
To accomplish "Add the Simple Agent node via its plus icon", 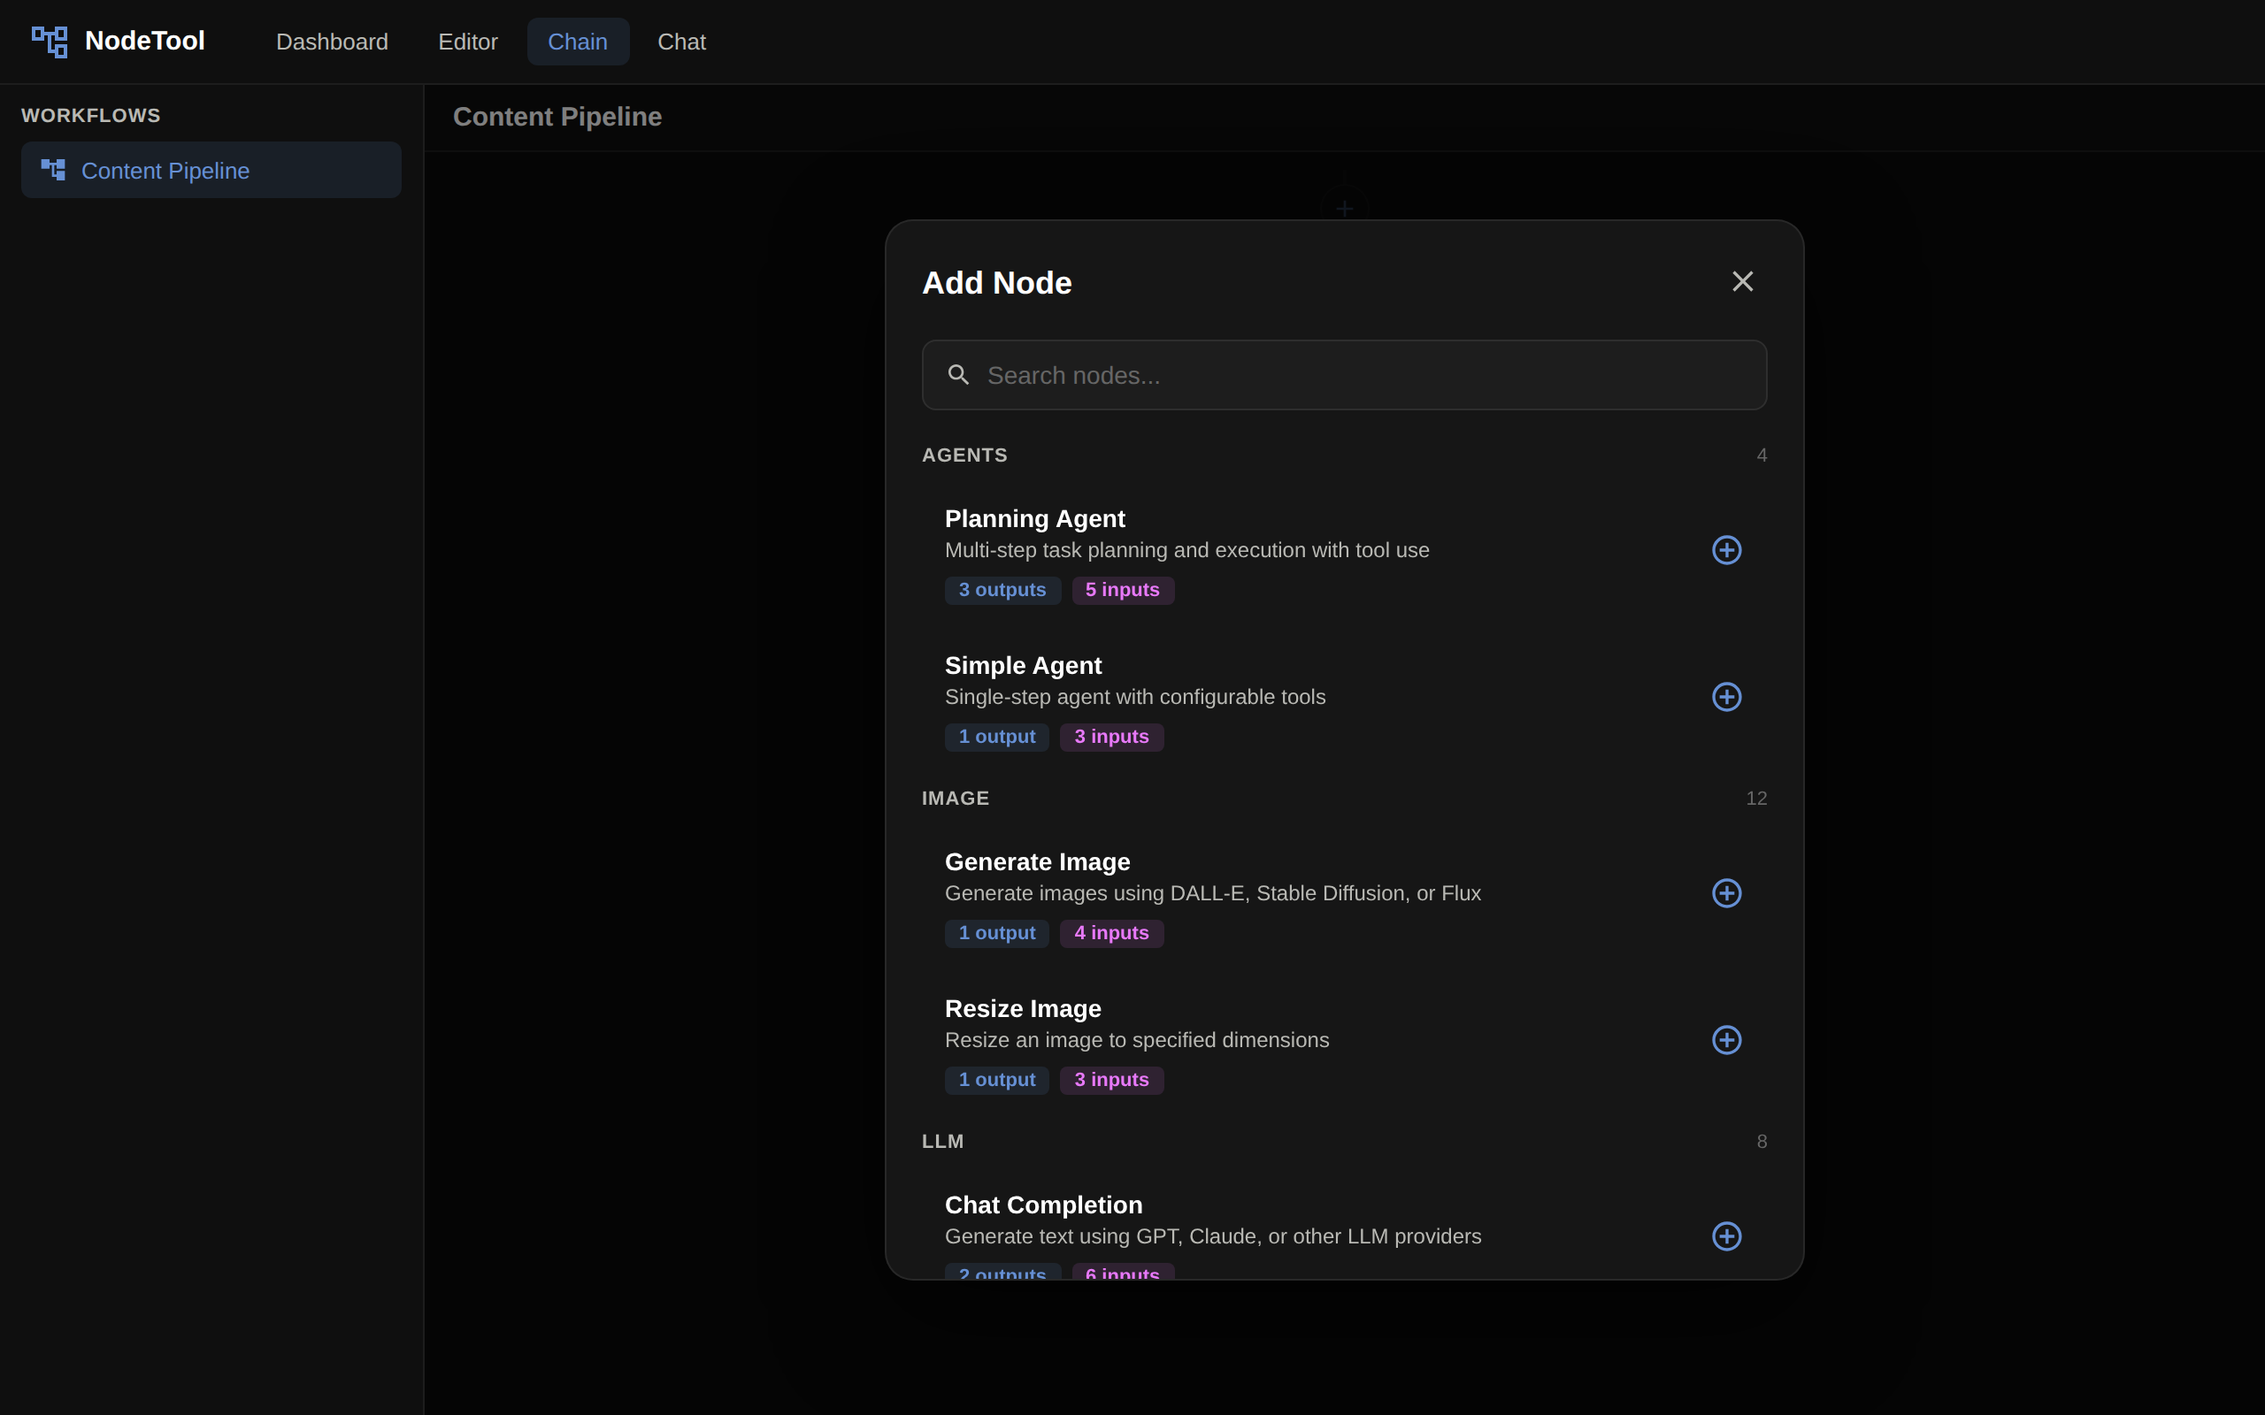I will click(x=1726, y=696).
